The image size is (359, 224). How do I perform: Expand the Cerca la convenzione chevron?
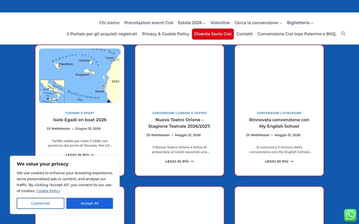point(280,23)
